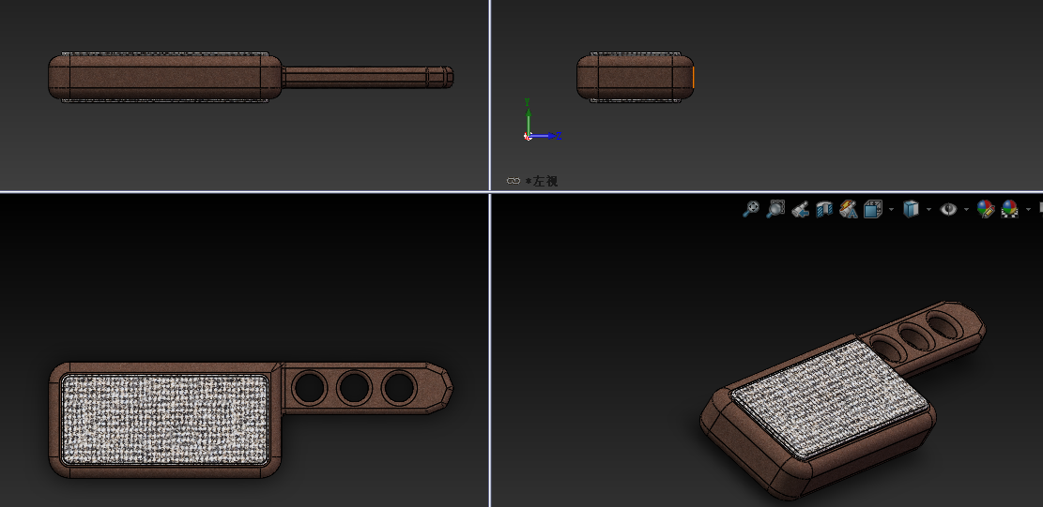
Task: Open the View Orientation dropdown arrow
Action: click(x=891, y=210)
